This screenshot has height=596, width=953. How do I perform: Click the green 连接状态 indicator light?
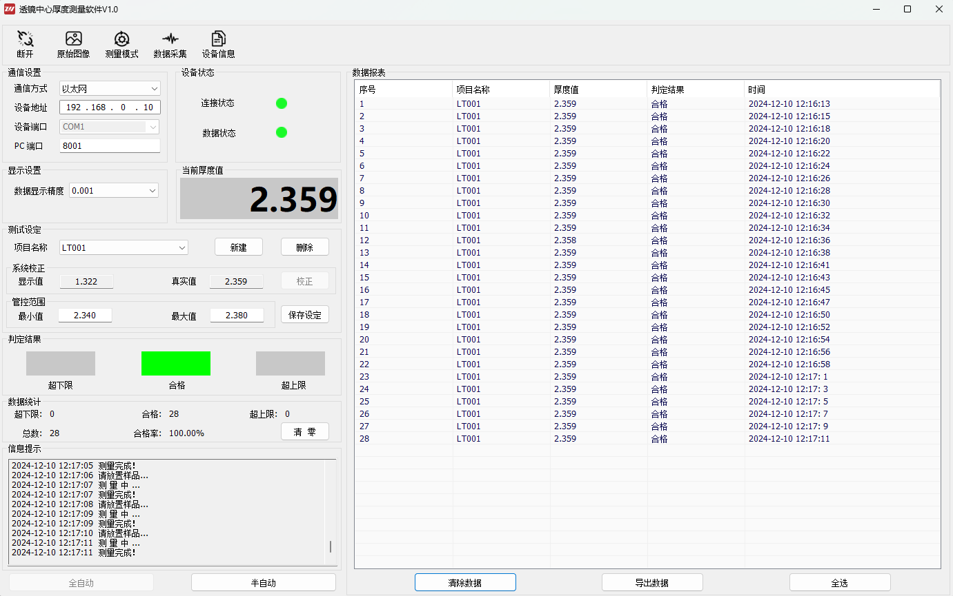(282, 103)
